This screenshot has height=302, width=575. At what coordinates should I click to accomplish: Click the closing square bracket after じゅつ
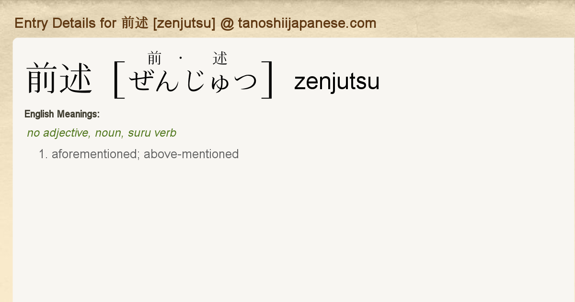tap(268, 80)
